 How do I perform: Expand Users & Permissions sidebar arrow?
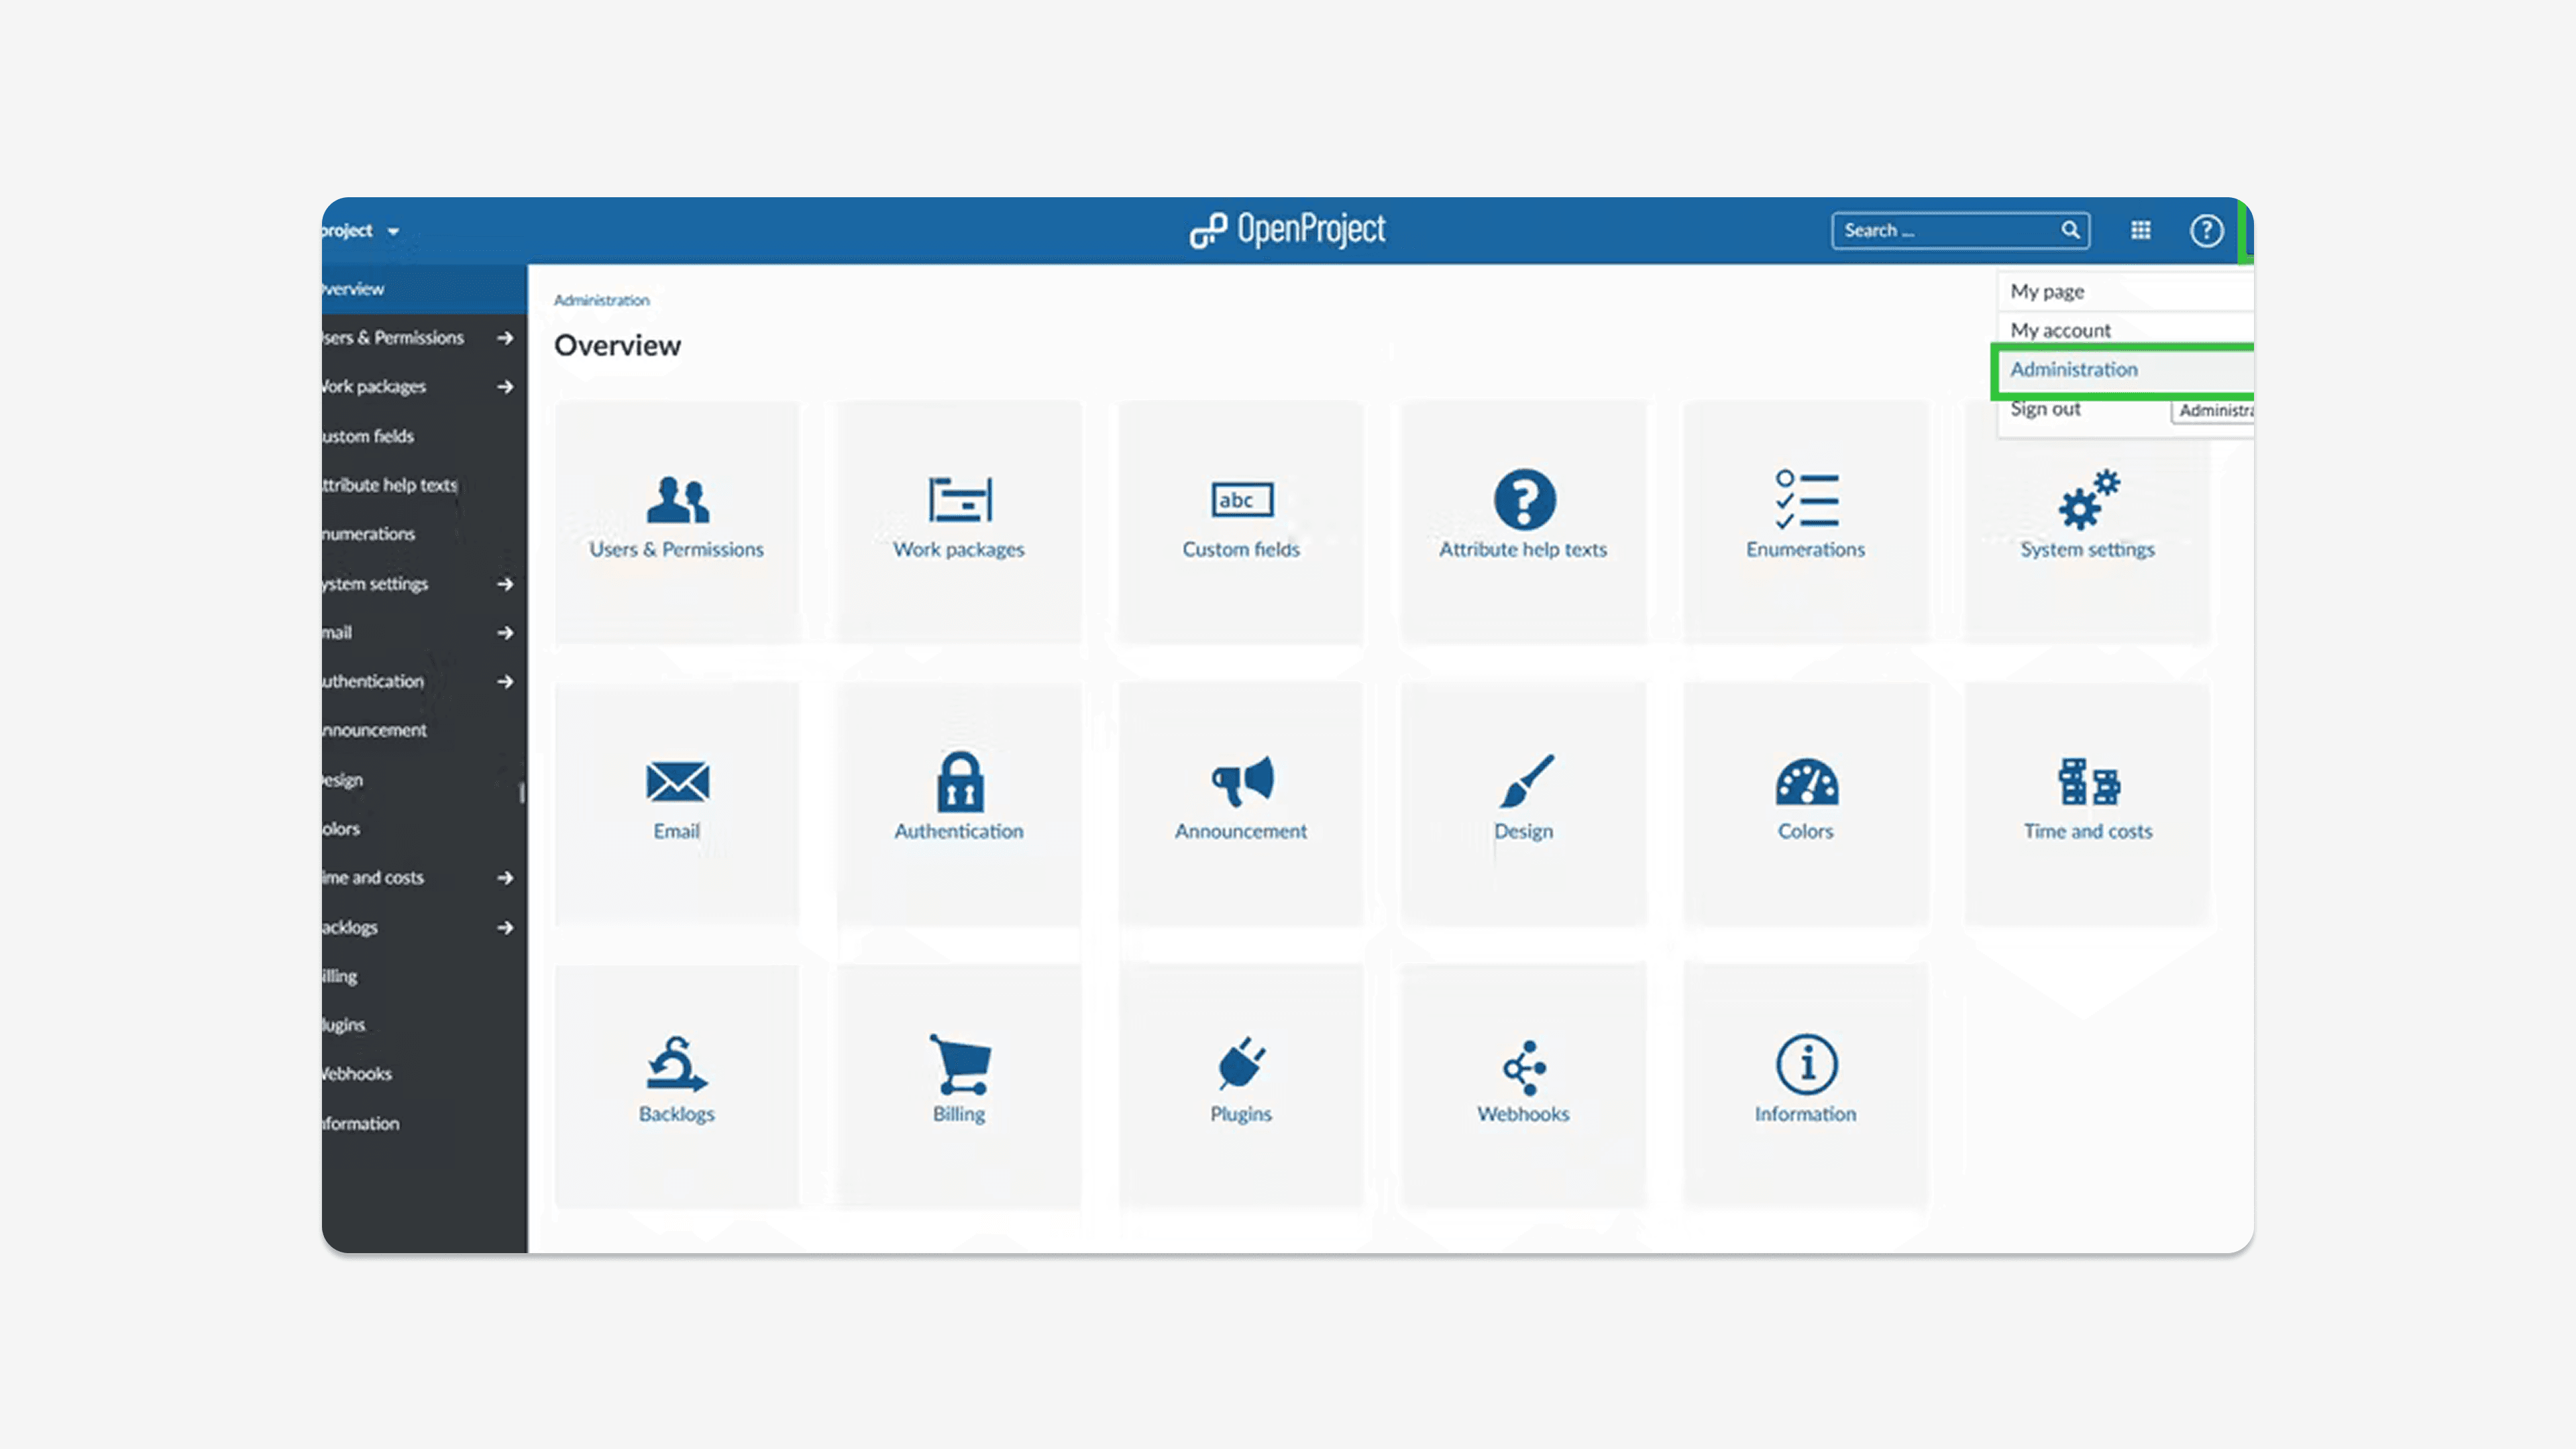(505, 338)
